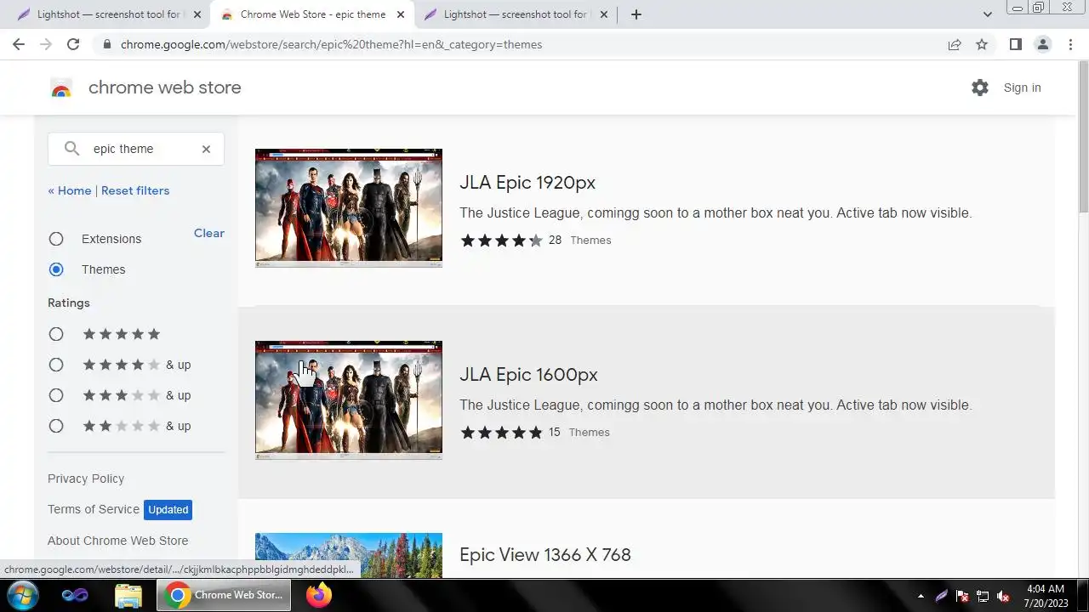Screen dimensions: 1089x612
Task: Click the Chrome Web Store rainbow logo
Action: pyautogui.click(x=61, y=88)
